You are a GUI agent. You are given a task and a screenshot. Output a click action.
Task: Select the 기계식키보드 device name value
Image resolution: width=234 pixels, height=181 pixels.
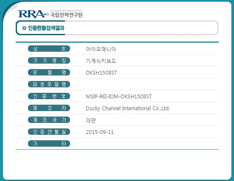point(101,61)
